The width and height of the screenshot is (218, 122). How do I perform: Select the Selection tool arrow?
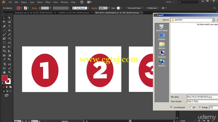coord(4,18)
